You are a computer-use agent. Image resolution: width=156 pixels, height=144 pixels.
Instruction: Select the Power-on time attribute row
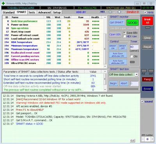(53, 25)
